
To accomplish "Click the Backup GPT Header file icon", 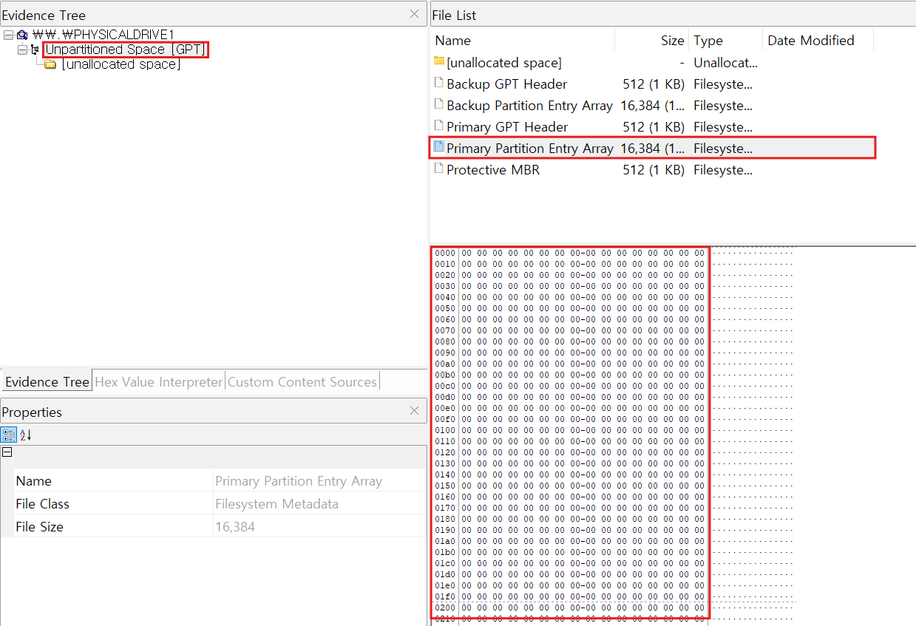I will coord(439,84).
